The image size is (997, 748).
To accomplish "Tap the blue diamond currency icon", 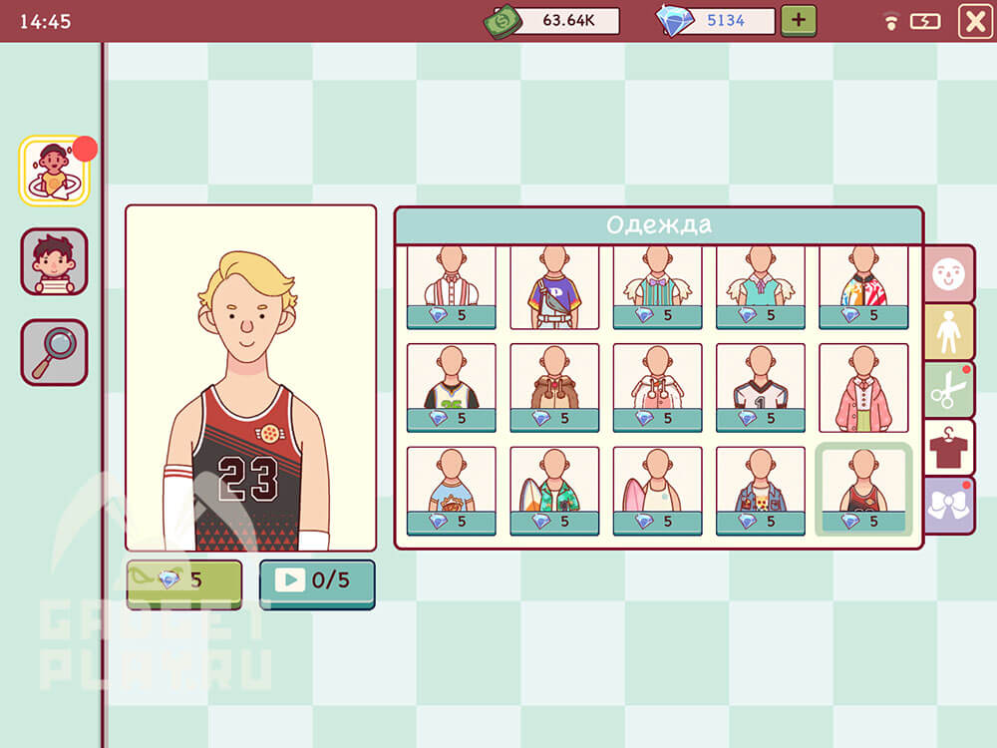I will coord(675,21).
